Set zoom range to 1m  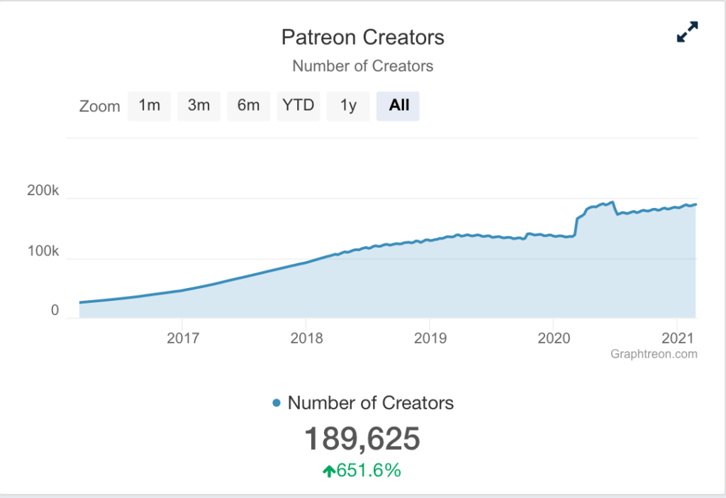tap(149, 106)
